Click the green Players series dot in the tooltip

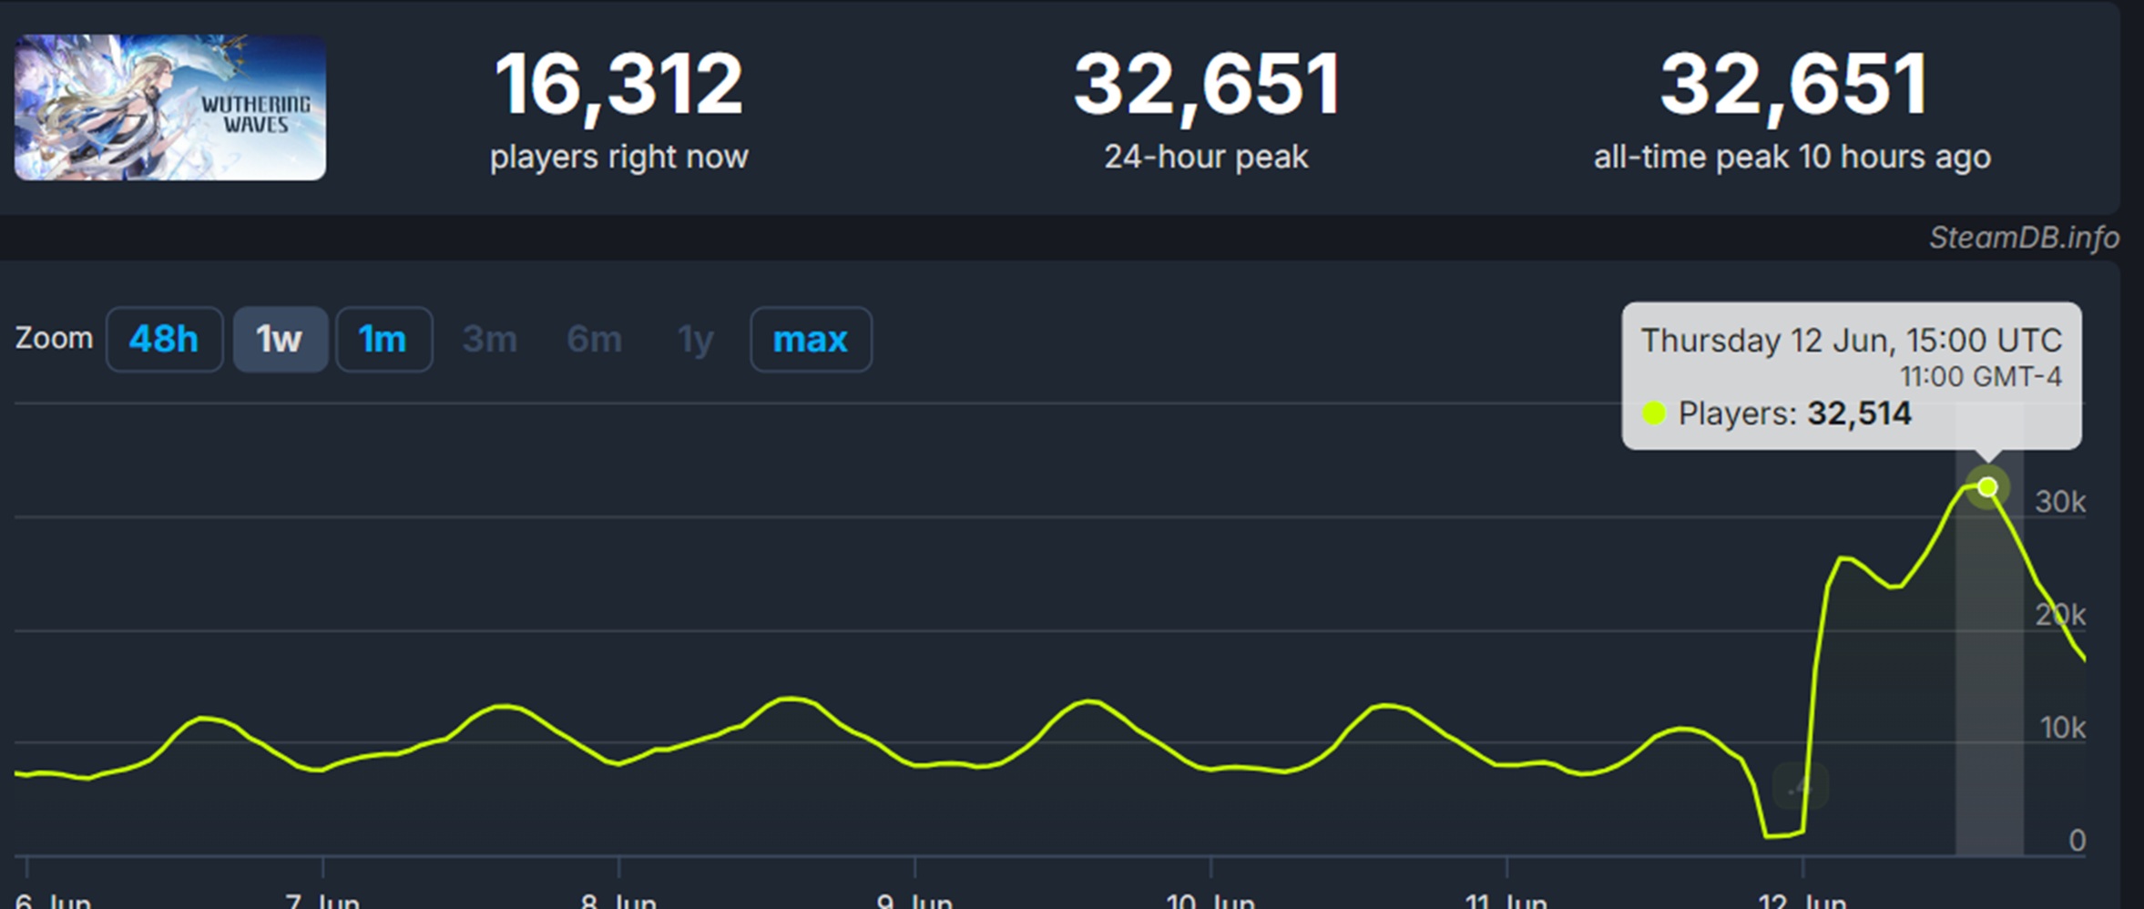[x=1654, y=414]
